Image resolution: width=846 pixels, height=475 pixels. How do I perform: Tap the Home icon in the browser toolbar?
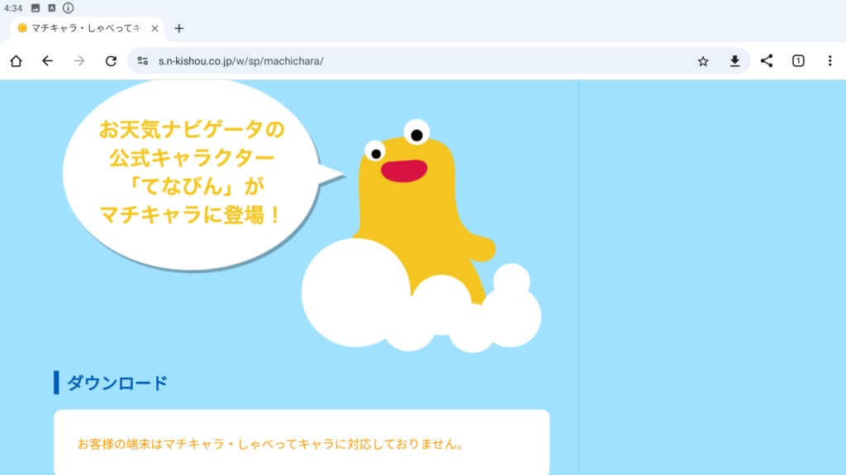[16, 61]
